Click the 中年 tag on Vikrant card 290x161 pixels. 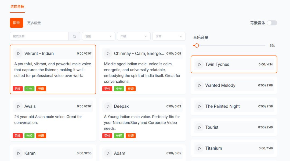tap(30, 89)
